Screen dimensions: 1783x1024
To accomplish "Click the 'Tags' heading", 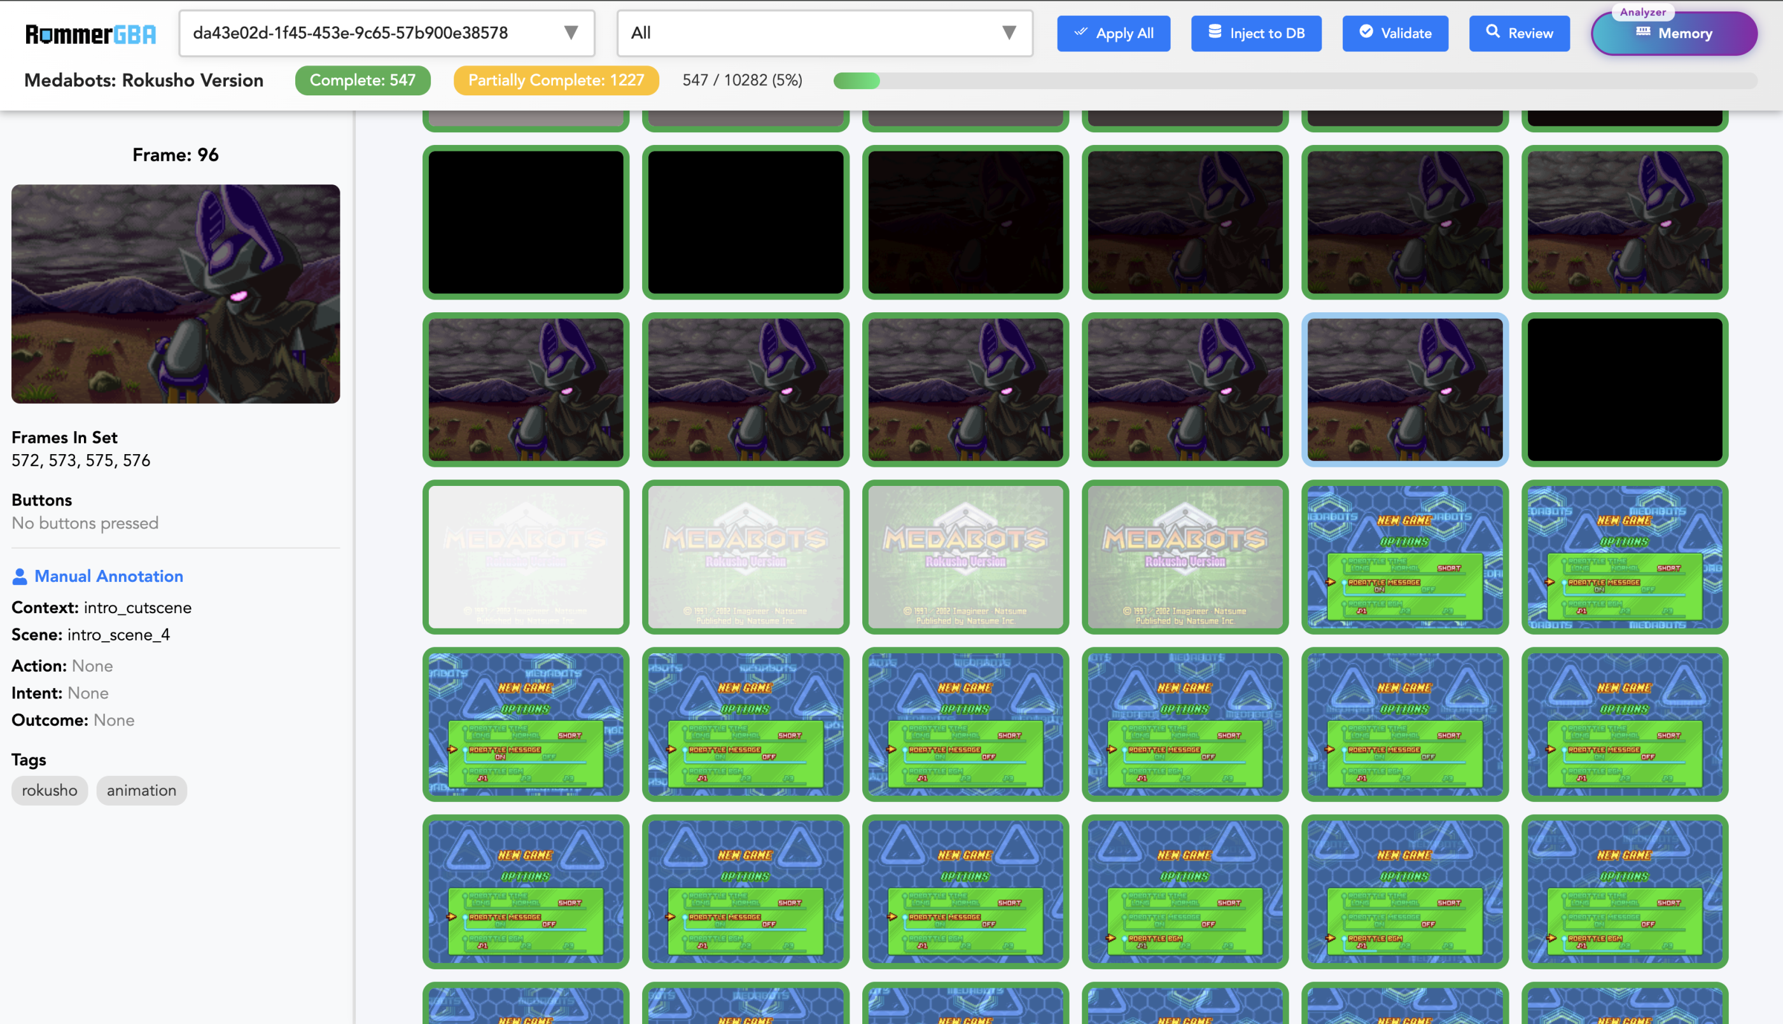I will click(x=29, y=759).
